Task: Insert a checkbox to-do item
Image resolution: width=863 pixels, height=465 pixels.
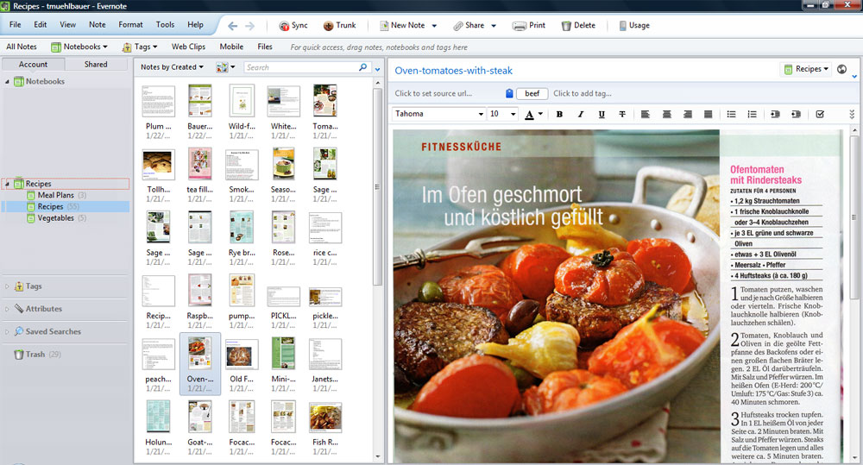Action: tap(820, 114)
